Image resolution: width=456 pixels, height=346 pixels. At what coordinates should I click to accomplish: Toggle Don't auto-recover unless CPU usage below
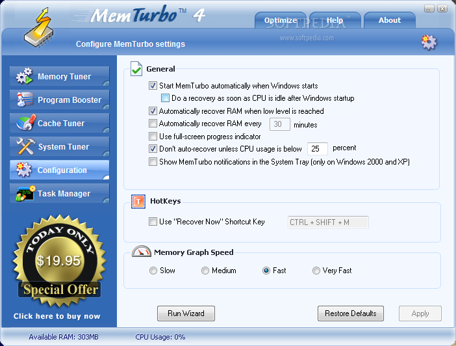tap(153, 149)
